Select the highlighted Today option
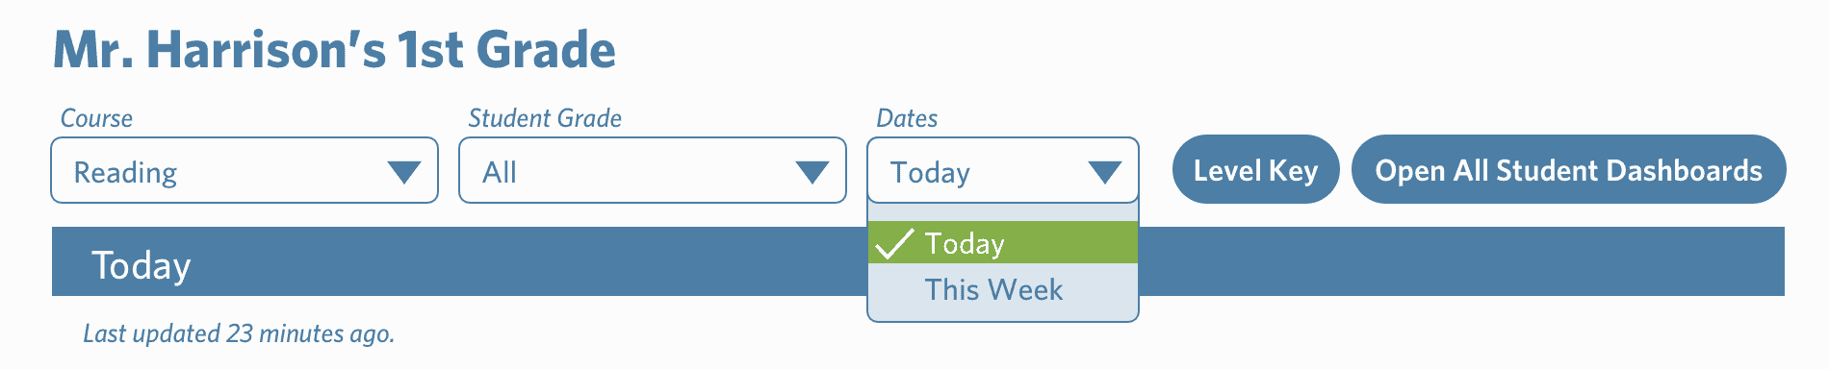 coord(1003,242)
